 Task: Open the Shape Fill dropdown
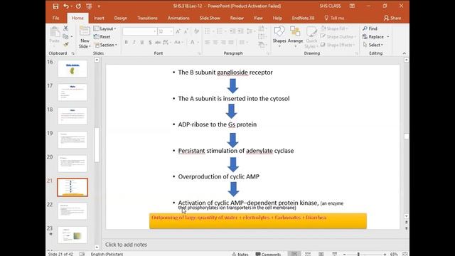(x=334, y=28)
